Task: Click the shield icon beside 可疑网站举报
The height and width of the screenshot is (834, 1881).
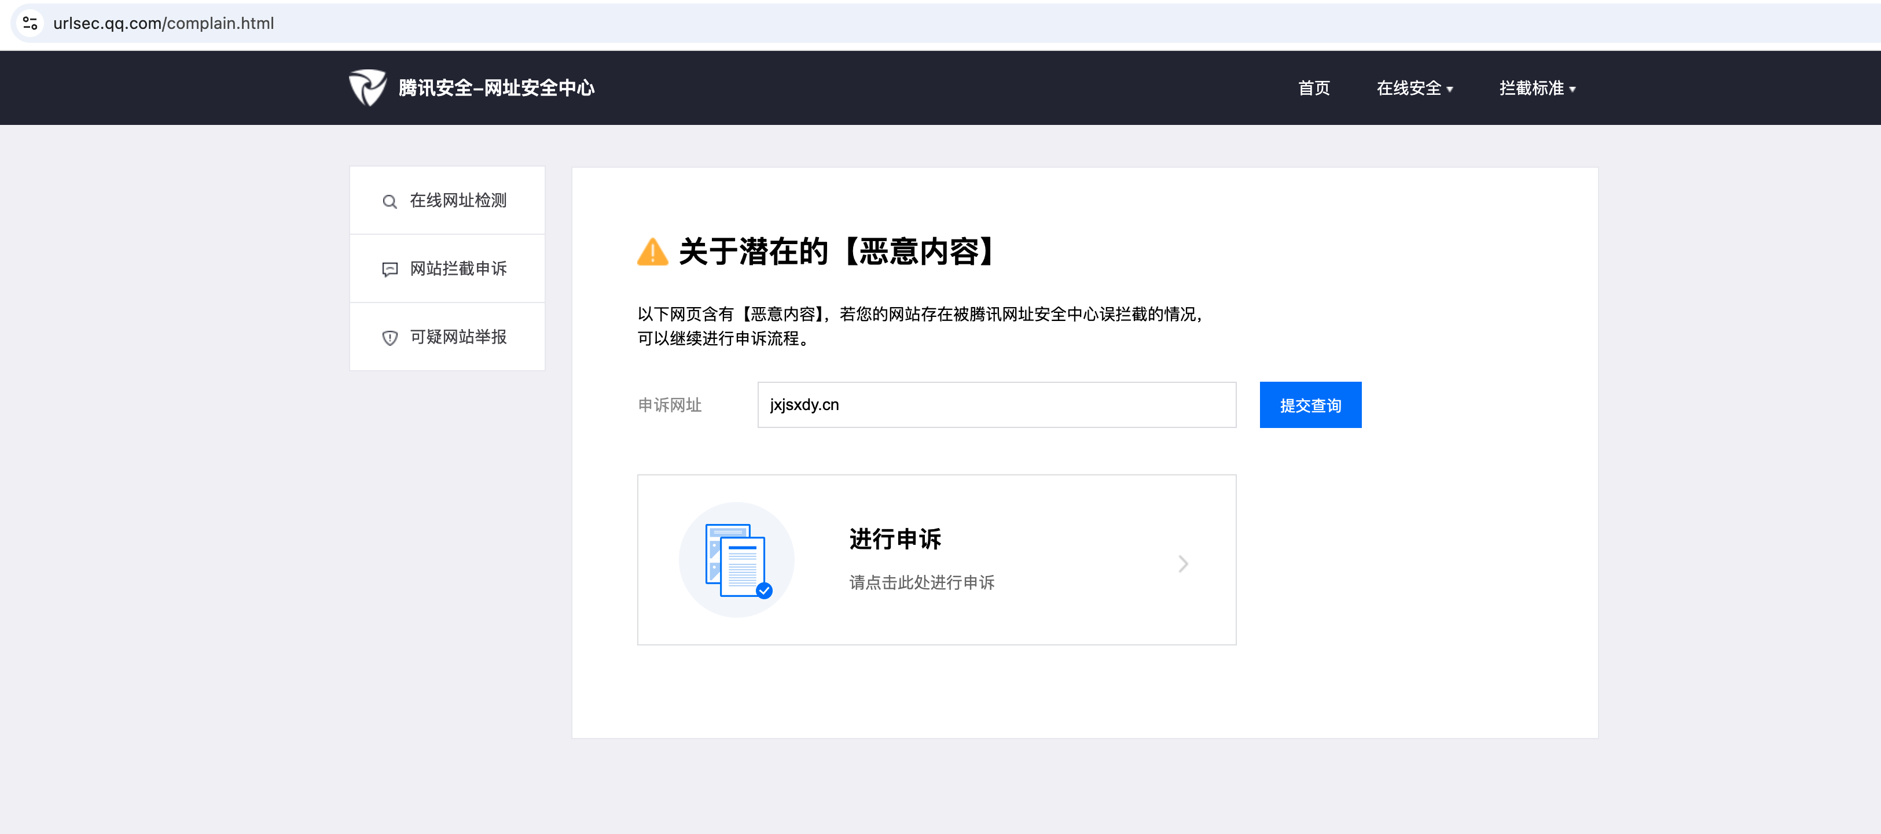Action: pos(390,337)
